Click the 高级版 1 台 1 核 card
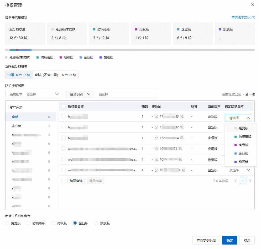Screen dimensions: 261x249 [x=151, y=34]
